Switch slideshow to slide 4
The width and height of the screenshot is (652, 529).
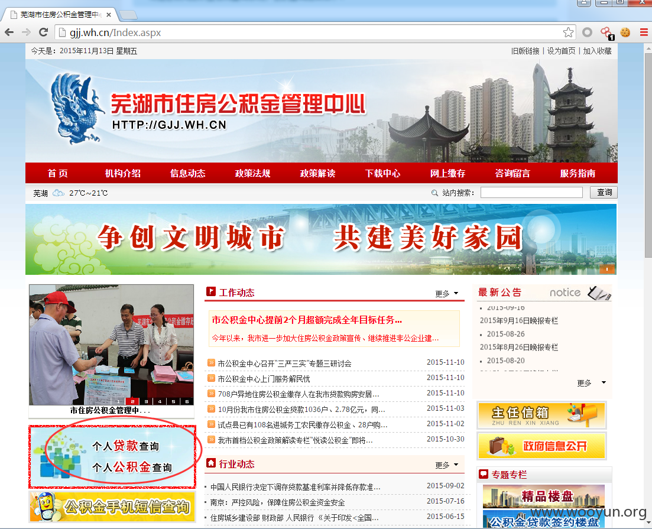[160, 401]
